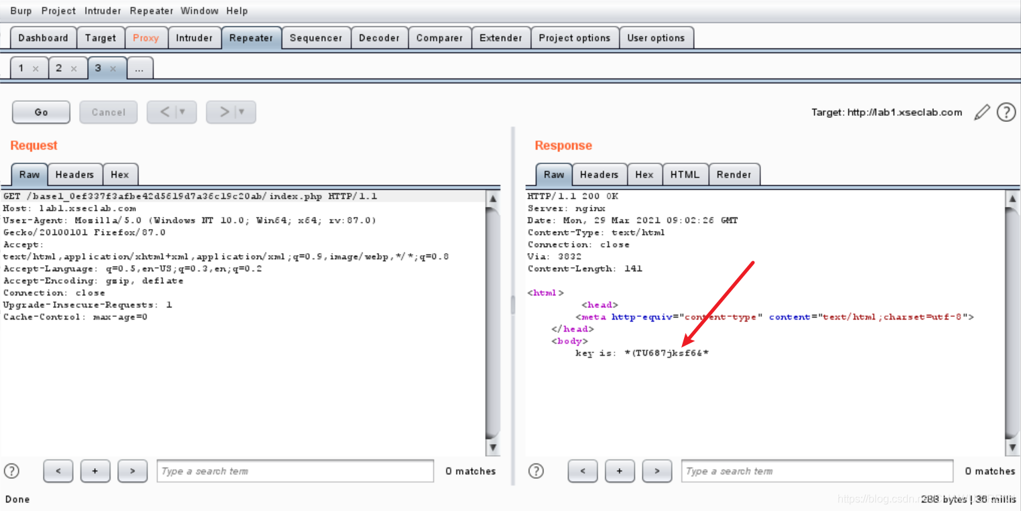
Task: Go to previous match in request search
Action: point(58,471)
